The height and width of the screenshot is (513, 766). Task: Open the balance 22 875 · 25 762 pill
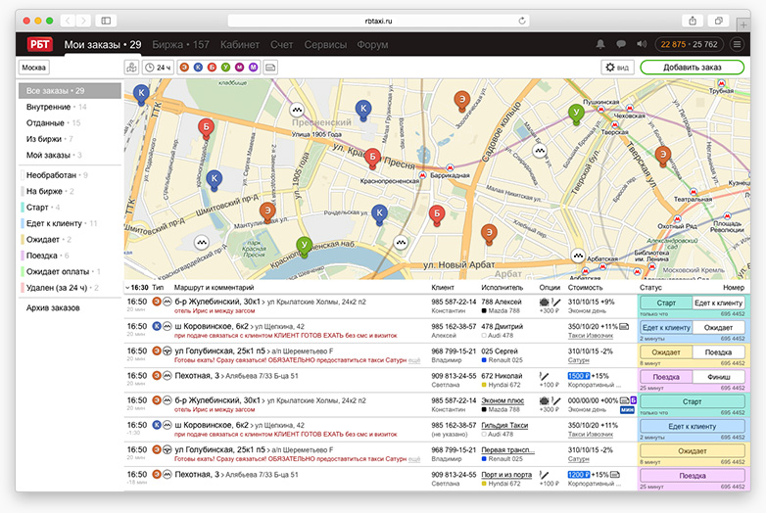pyautogui.click(x=689, y=44)
